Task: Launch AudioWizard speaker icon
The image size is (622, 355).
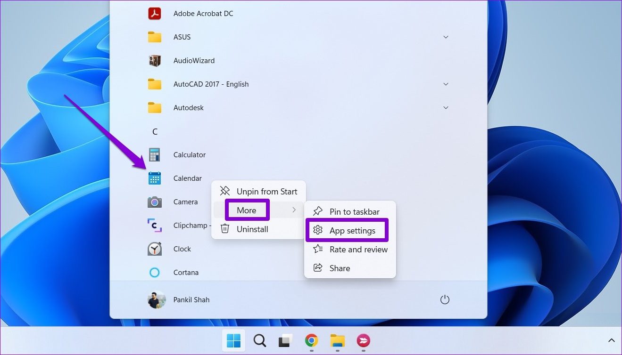Action: click(x=155, y=61)
